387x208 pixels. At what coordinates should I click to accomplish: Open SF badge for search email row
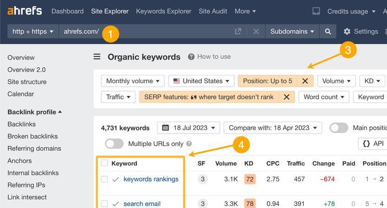coord(203,203)
